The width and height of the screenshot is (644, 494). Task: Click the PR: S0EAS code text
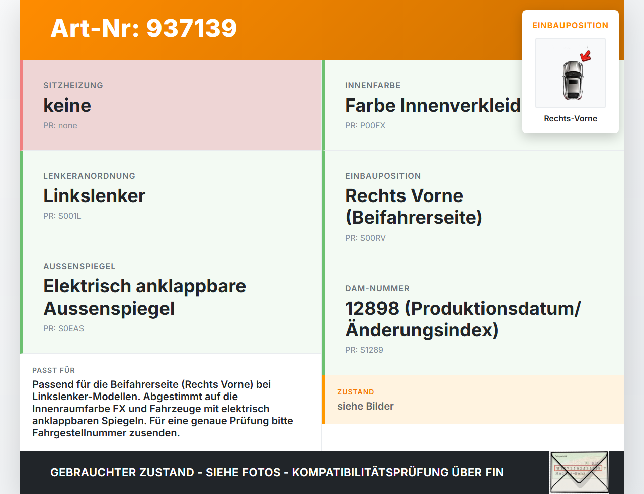pyautogui.click(x=64, y=328)
